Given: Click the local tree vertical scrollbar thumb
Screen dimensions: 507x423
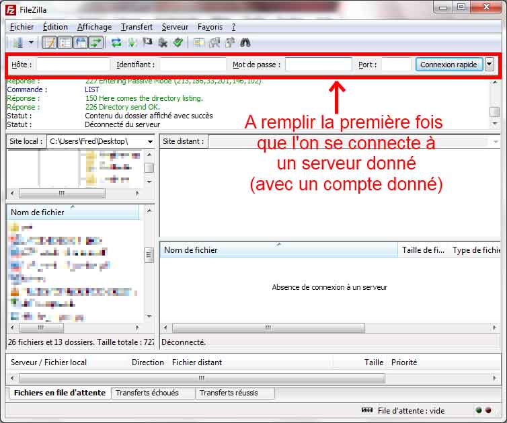Looking at the screenshot, I should pos(149,168).
